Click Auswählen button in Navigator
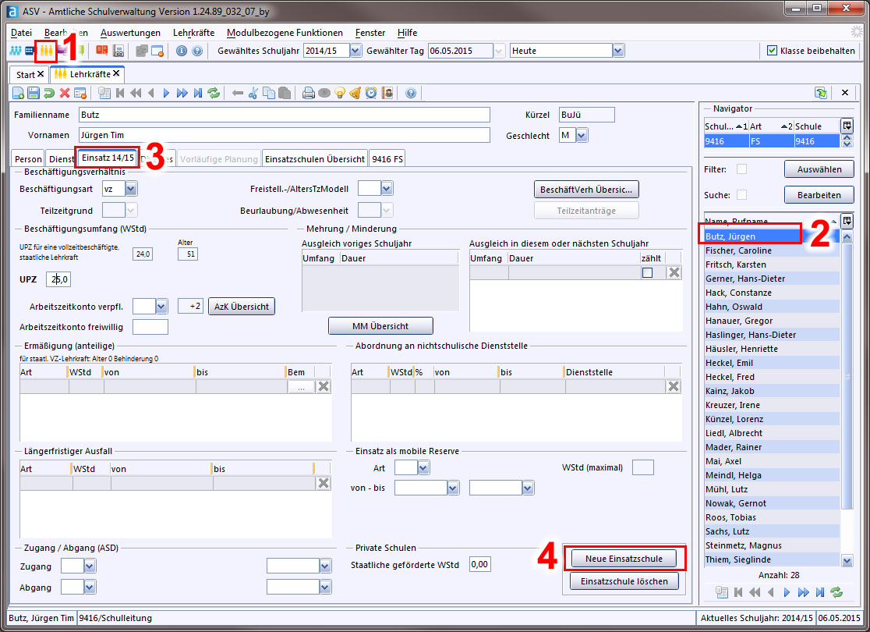The image size is (870, 632). pyautogui.click(x=819, y=169)
